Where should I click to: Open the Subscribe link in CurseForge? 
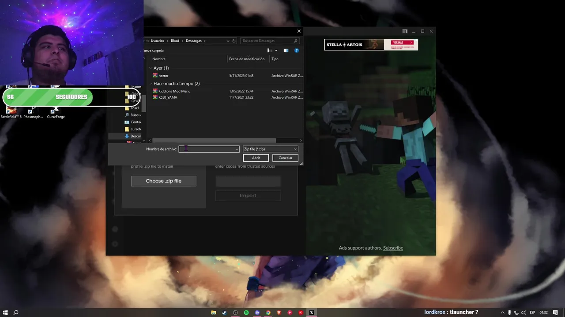point(393,248)
